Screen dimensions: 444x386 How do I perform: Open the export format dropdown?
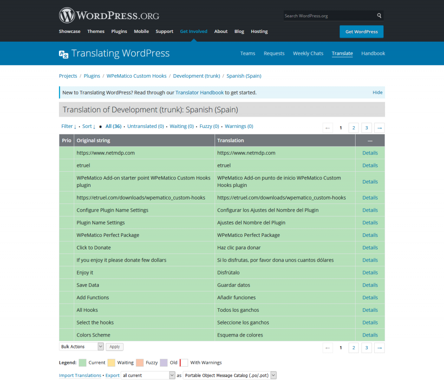click(x=230, y=375)
